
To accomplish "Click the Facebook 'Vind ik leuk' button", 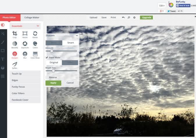I will (x=183, y=6).
